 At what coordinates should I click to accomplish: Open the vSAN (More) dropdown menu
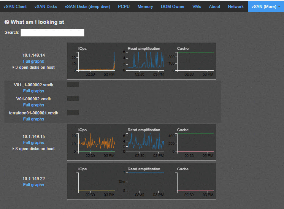pos(266,6)
